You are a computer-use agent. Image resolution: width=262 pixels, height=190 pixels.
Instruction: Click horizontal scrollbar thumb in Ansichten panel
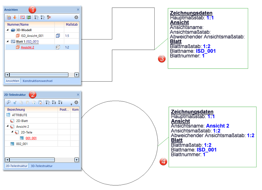point(39,75)
